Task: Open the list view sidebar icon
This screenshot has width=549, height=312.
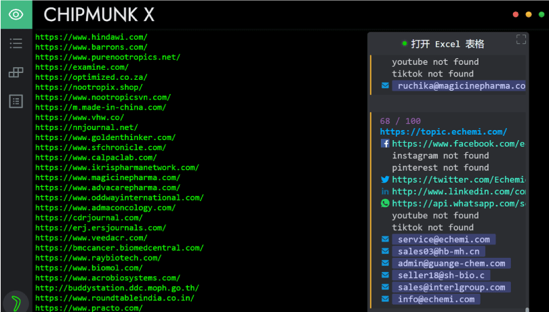Action: tap(16, 43)
